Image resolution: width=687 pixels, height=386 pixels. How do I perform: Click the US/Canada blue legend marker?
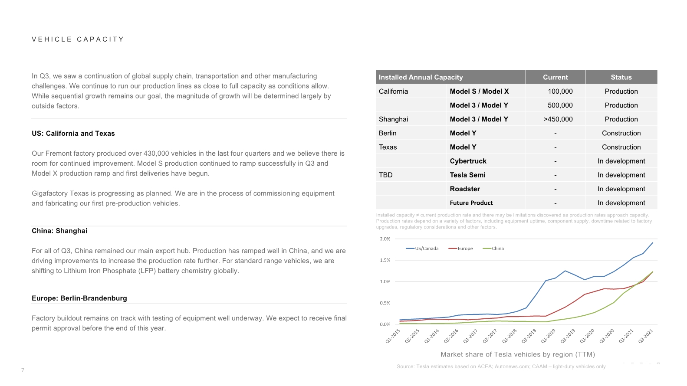coord(410,249)
